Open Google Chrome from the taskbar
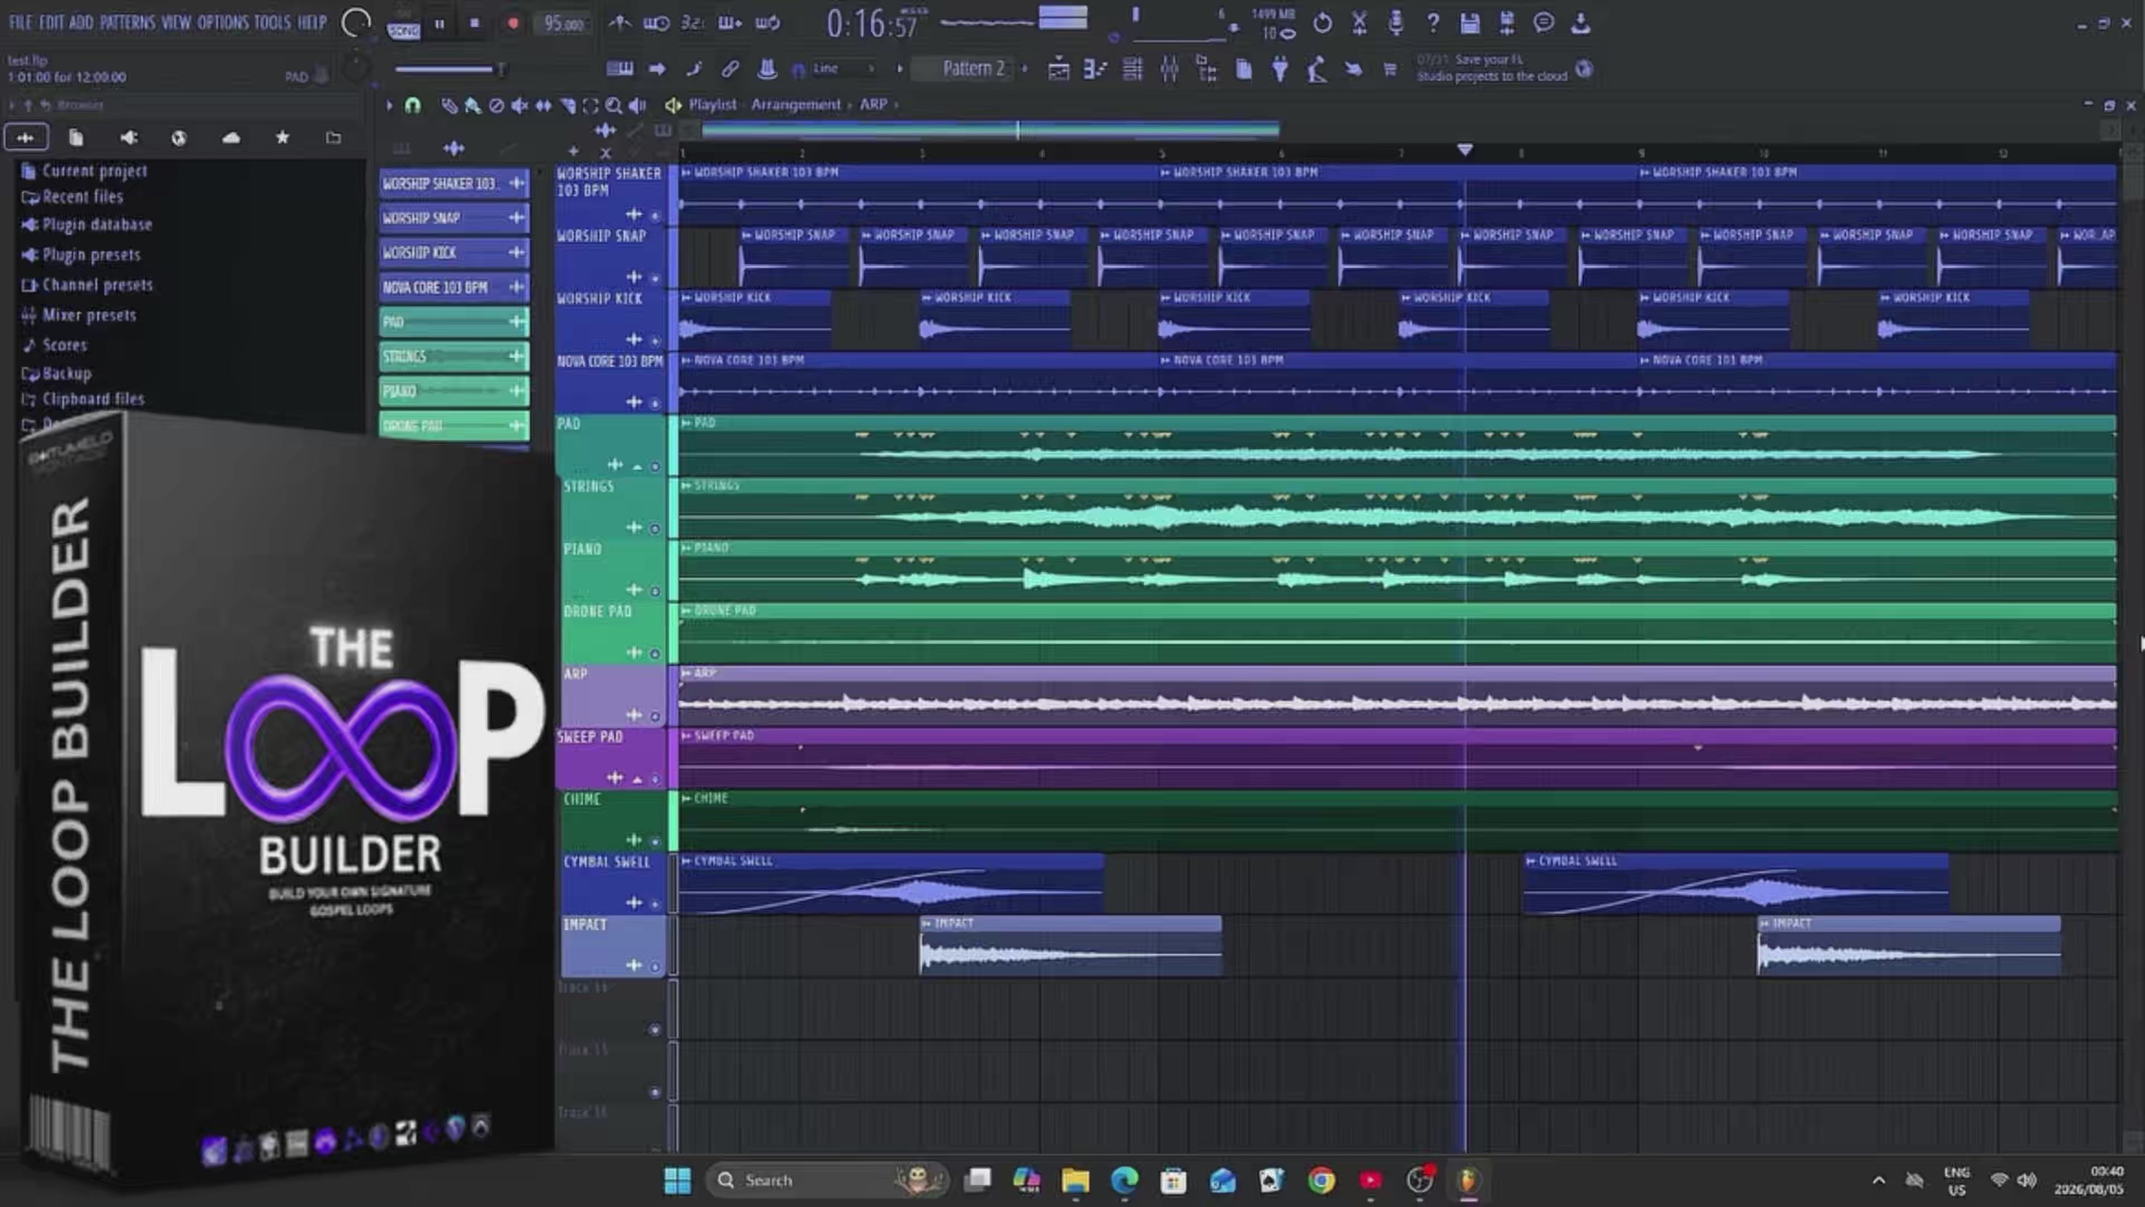2145x1207 pixels. click(1322, 1180)
